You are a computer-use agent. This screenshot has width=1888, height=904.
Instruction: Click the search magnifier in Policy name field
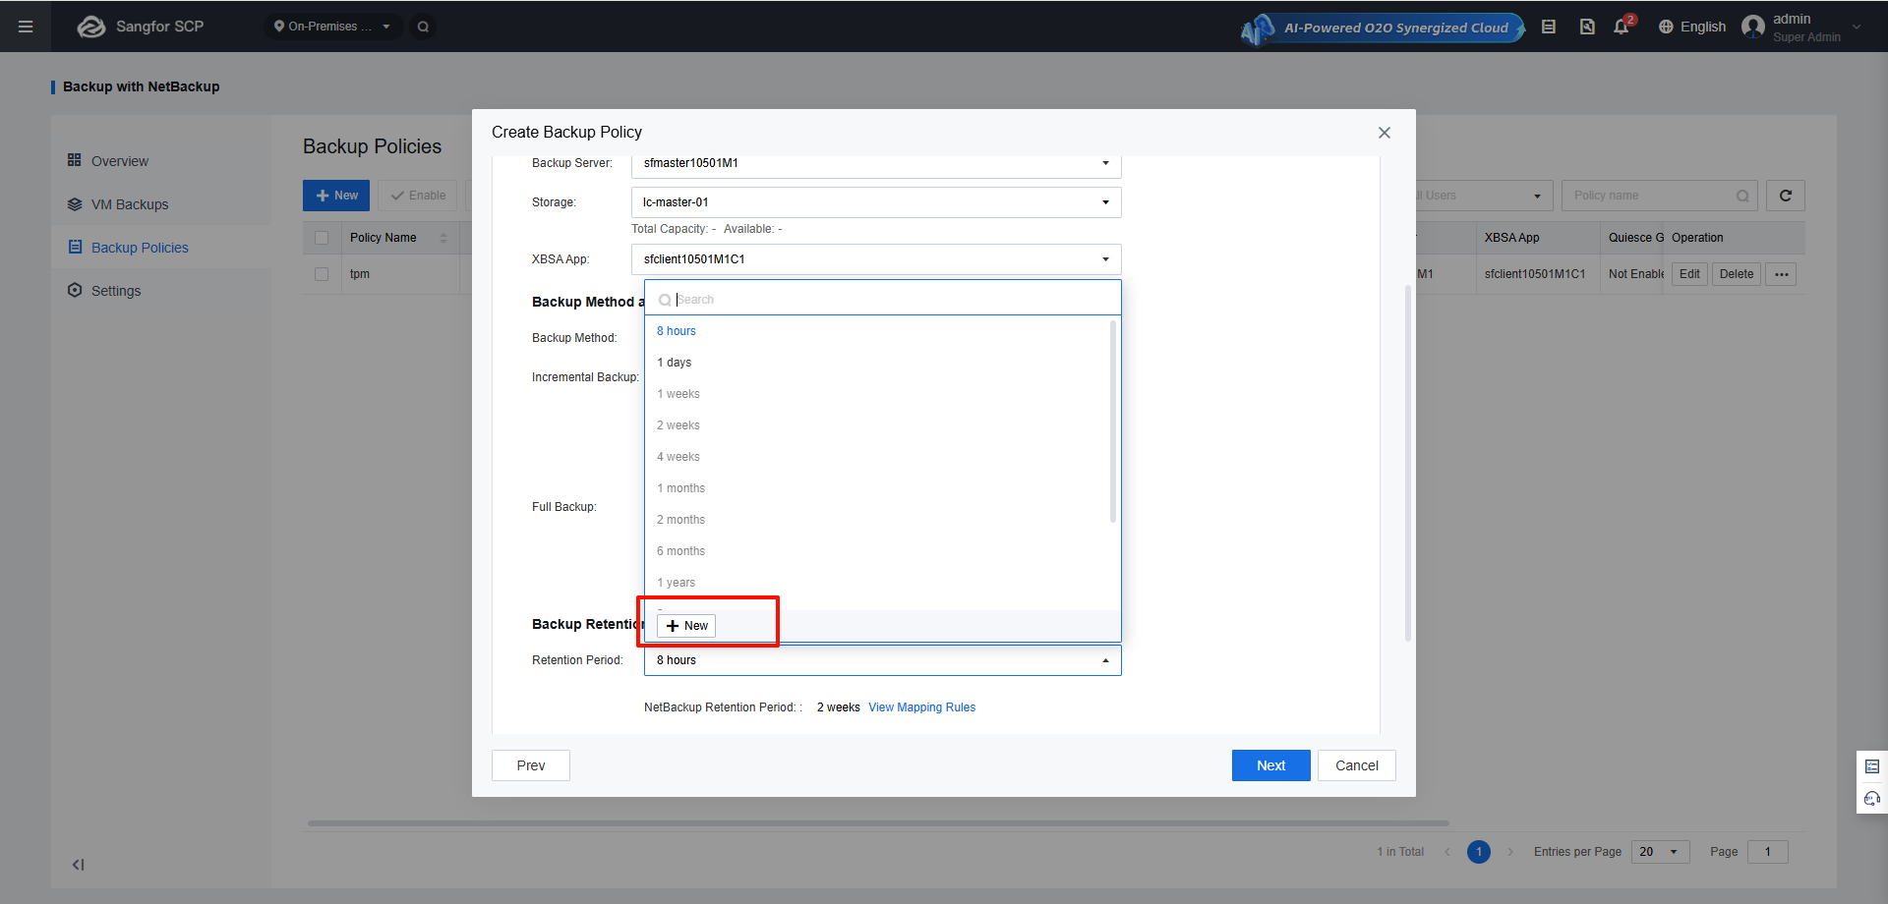(1742, 196)
